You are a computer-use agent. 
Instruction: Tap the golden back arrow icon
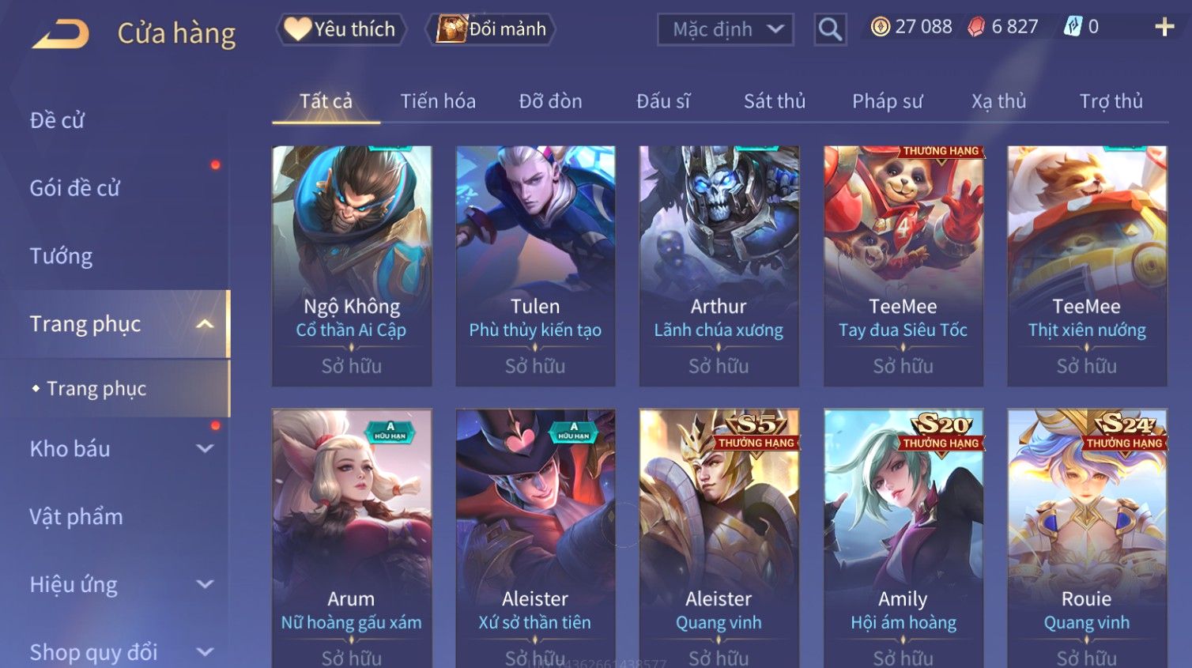[x=61, y=33]
